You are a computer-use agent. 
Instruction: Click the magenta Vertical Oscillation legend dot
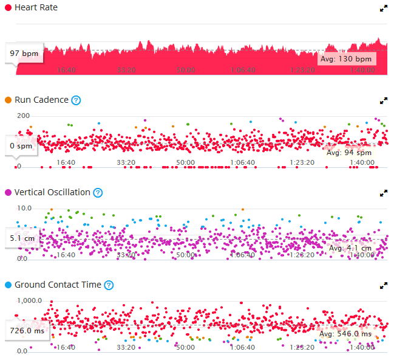coord(8,192)
